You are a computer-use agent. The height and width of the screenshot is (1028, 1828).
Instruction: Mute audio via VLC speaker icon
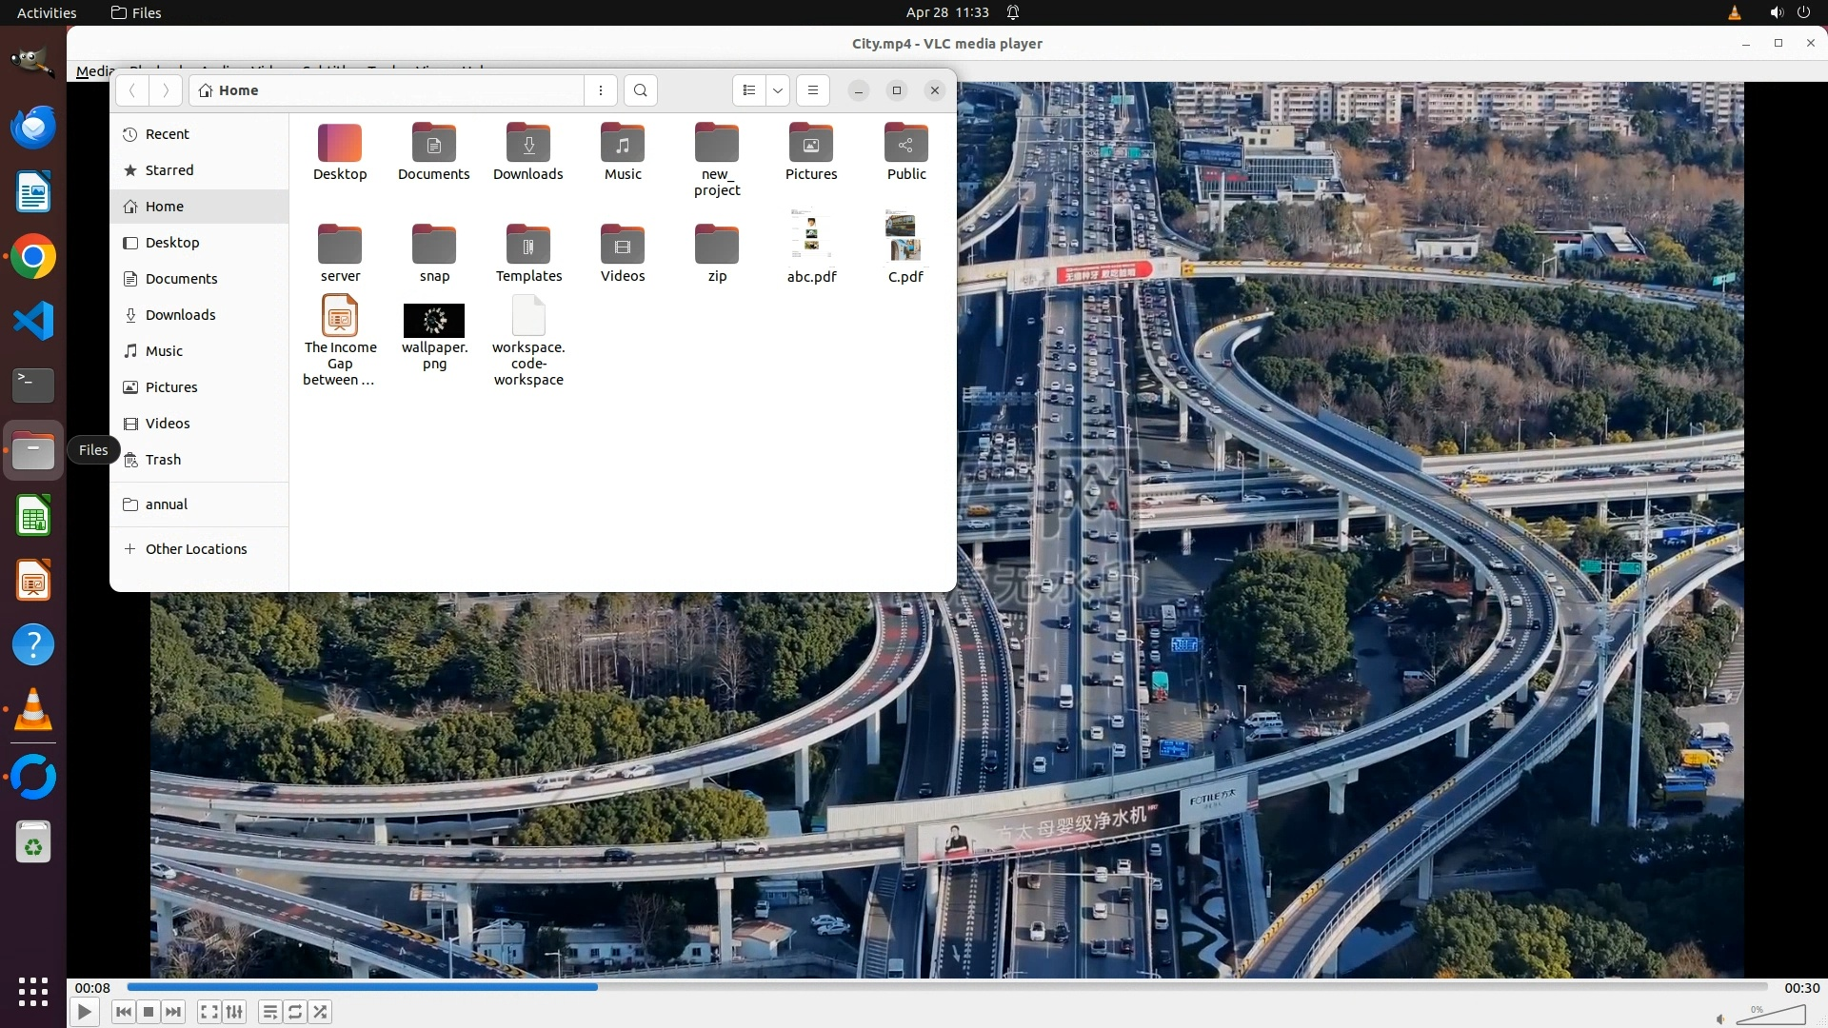(1720, 1018)
